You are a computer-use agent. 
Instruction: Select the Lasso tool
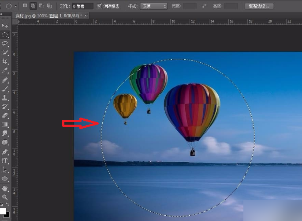pos(5,43)
